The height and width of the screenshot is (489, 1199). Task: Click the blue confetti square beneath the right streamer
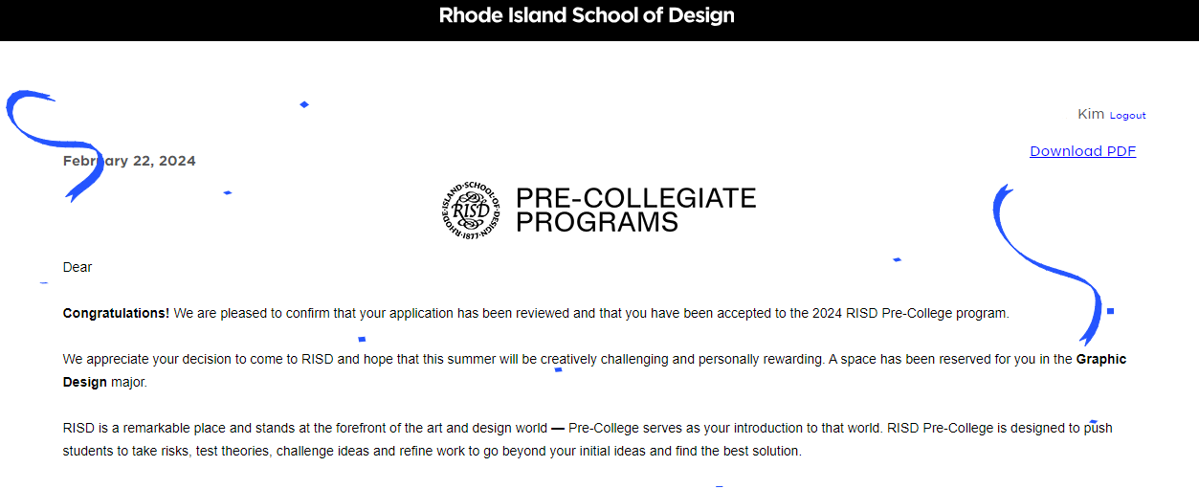[x=1110, y=311]
